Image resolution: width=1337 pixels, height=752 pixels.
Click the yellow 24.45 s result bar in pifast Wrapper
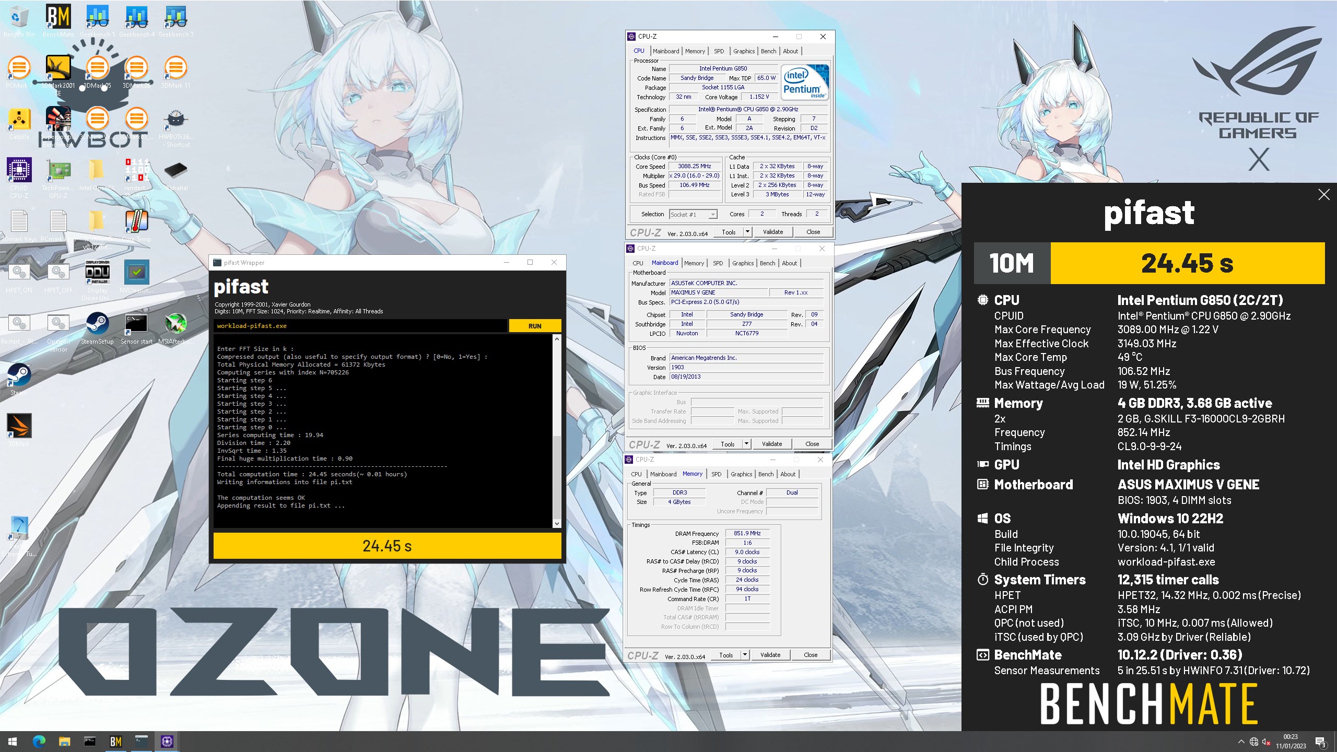point(387,546)
